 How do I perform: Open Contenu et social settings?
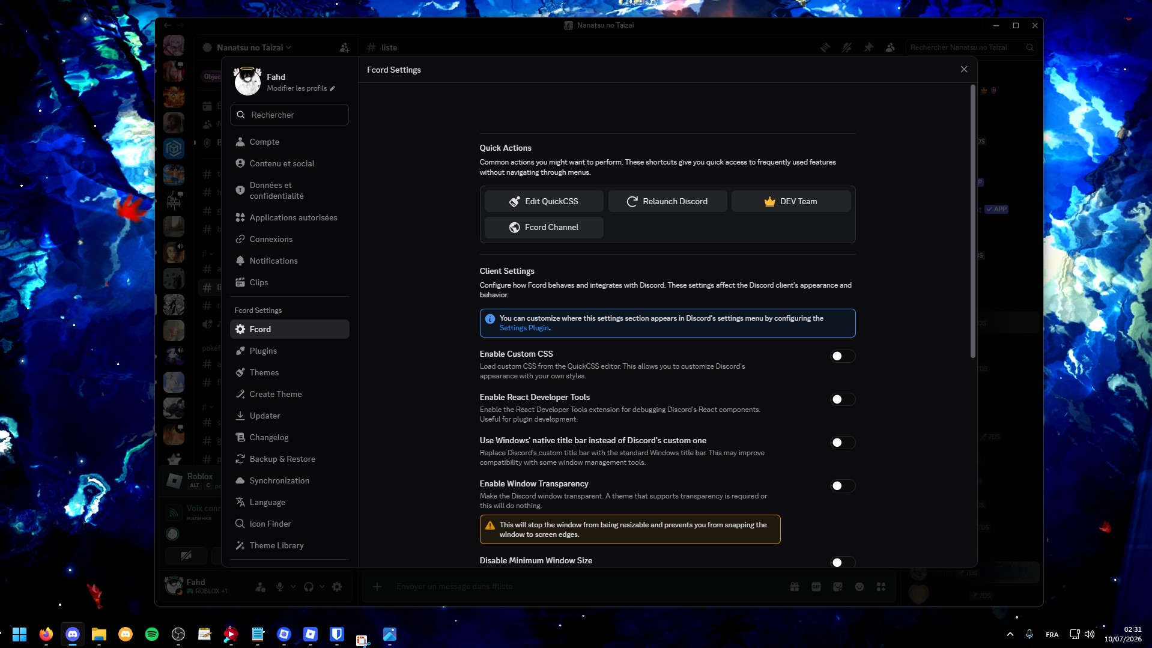[290, 163]
